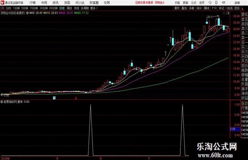The width and height of the screenshot is (248, 160).
Task: Select the 5分钟 period tab
Action: pyautogui.click(x=25, y=8)
